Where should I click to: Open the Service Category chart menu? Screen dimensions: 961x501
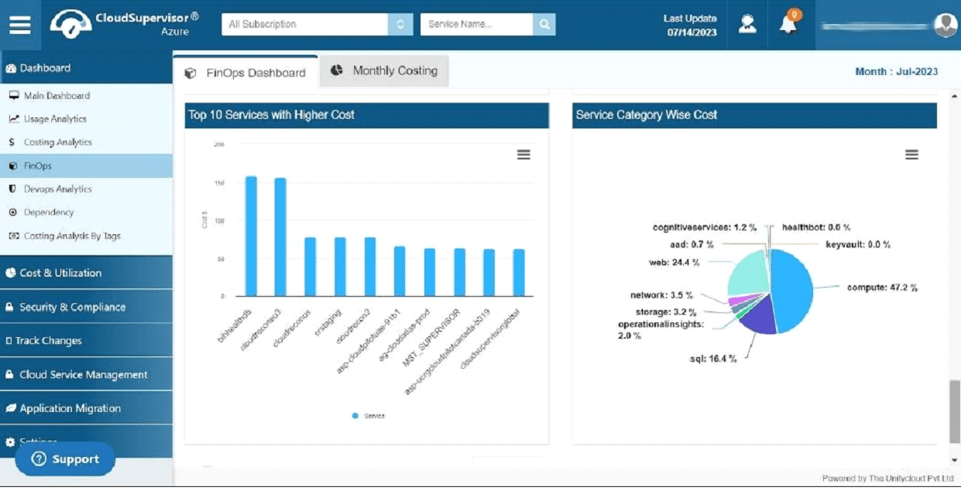coord(911,155)
